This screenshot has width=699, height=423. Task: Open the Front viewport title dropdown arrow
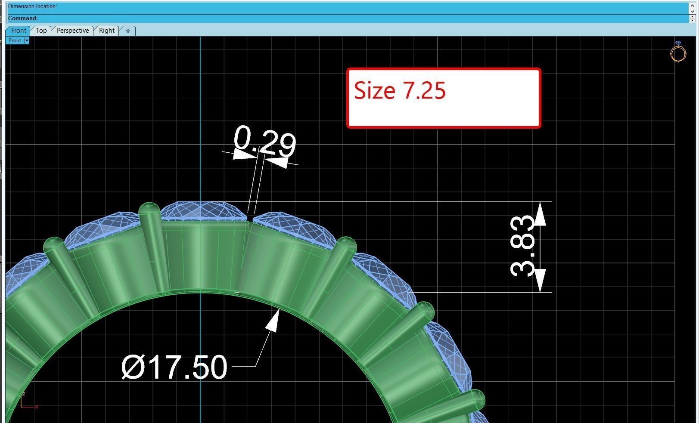(27, 40)
